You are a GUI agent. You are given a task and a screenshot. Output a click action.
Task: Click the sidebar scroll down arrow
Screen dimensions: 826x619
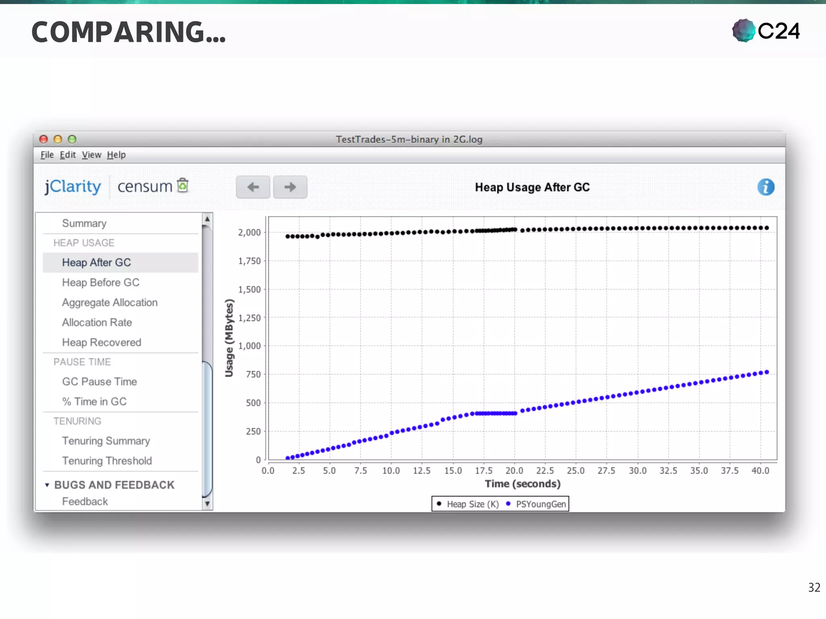tap(207, 503)
